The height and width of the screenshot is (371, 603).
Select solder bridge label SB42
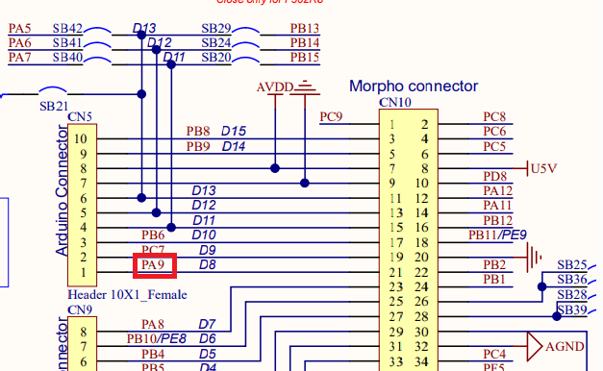coord(67,29)
